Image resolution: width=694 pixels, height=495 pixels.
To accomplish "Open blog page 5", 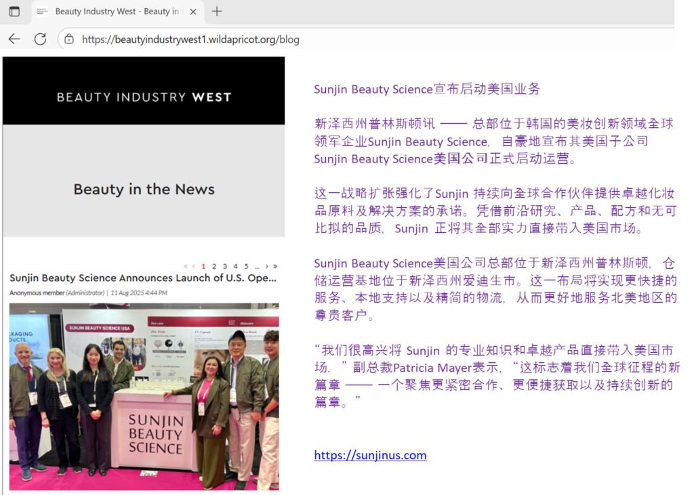I will [x=246, y=266].
